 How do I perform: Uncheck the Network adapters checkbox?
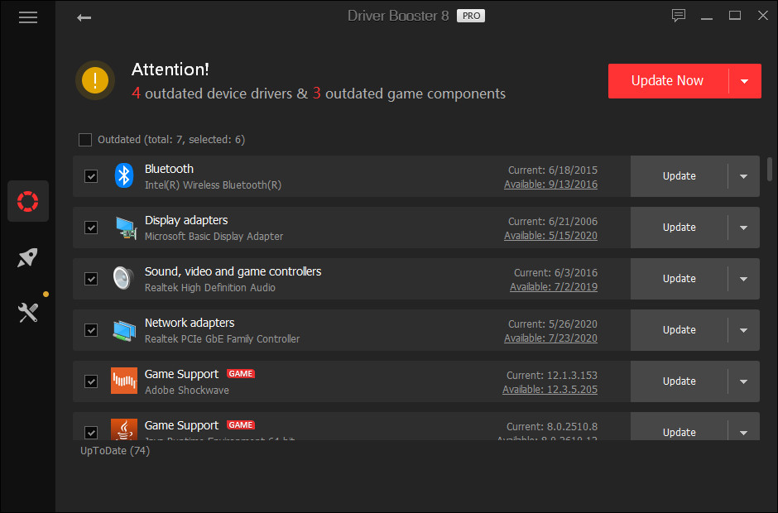tap(91, 330)
